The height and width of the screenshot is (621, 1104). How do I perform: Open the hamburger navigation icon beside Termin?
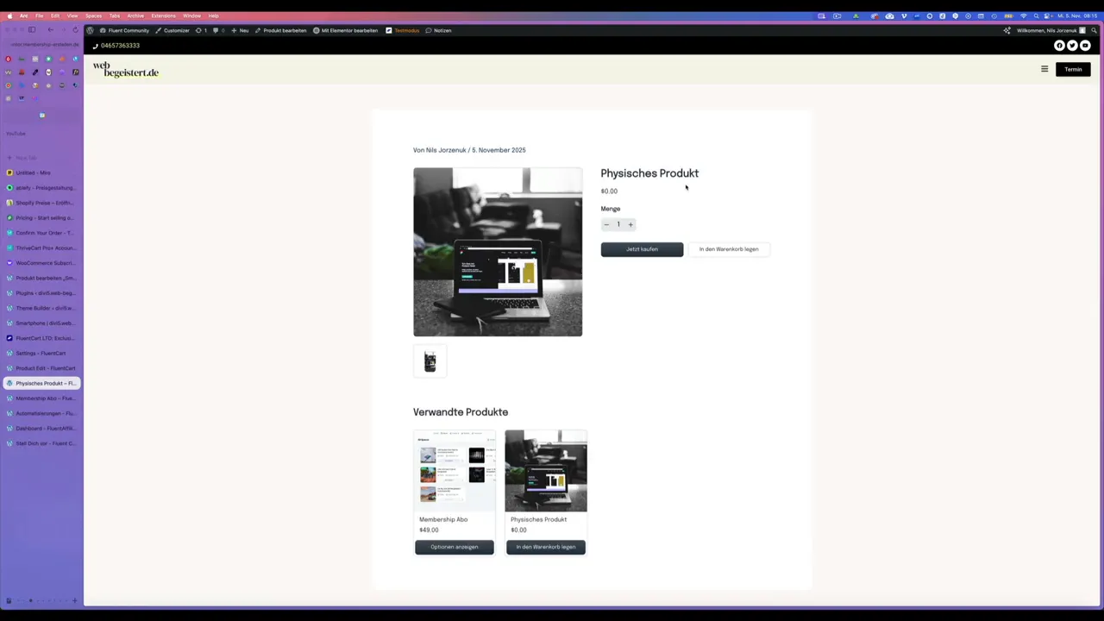coord(1044,69)
